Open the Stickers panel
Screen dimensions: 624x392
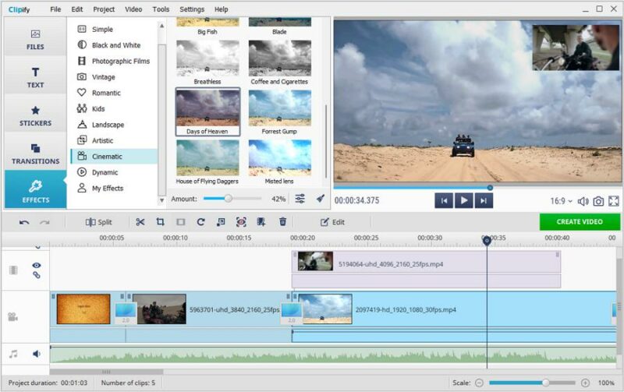[35, 115]
